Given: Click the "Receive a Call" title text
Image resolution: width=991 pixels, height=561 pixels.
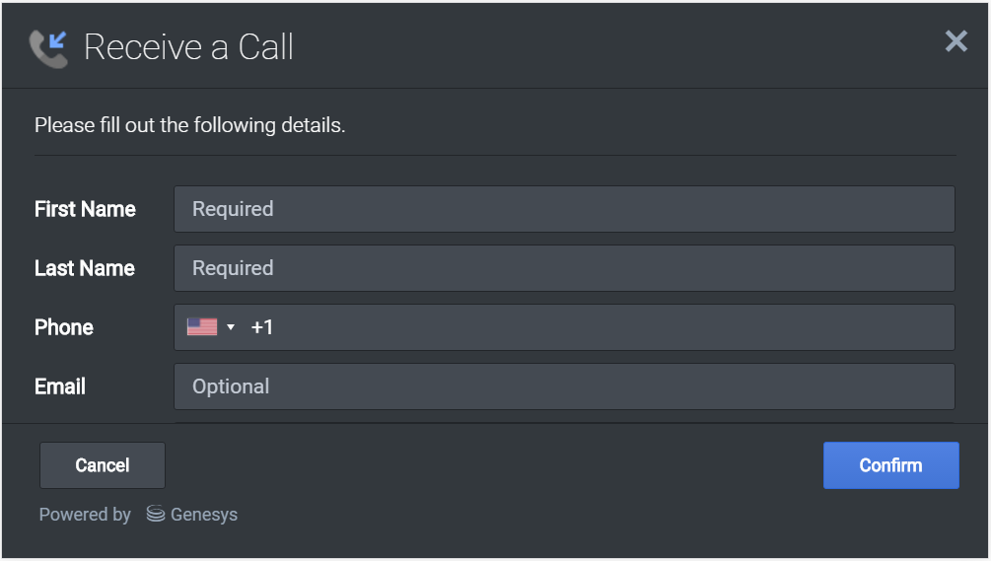Looking at the screenshot, I should coord(188,47).
